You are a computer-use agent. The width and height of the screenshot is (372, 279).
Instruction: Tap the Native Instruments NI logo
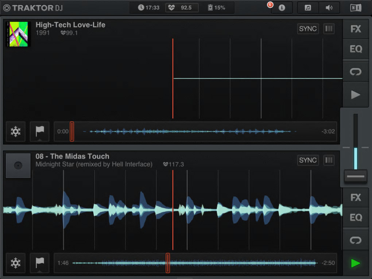pyautogui.click(x=356, y=8)
